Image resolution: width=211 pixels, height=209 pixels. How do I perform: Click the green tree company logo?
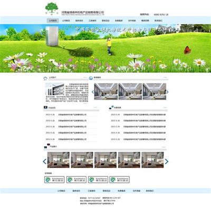[x=52, y=8]
